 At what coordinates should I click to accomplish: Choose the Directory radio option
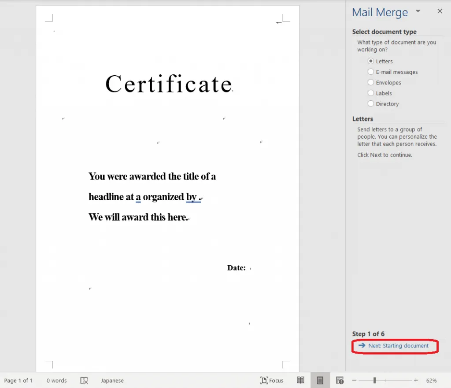click(x=371, y=104)
